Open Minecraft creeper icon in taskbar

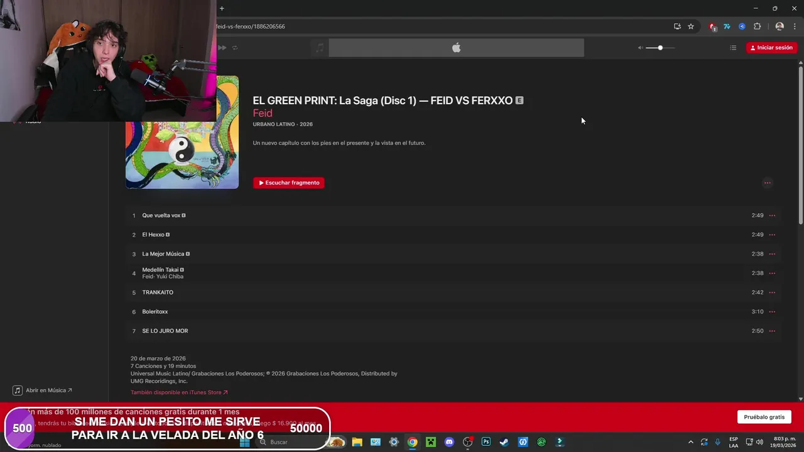click(431, 442)
